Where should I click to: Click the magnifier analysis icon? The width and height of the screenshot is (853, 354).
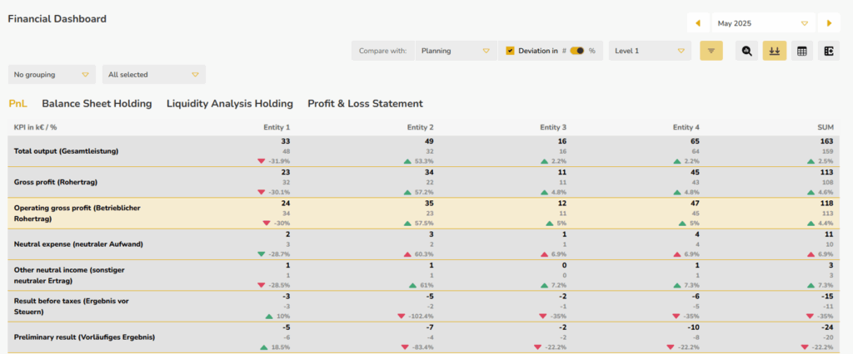[747, 51]
